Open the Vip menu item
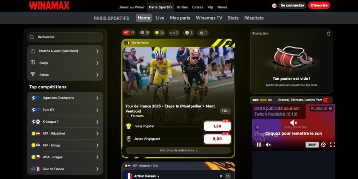The height and width of the screenshot is (179, 358). (x=210, y=7)
